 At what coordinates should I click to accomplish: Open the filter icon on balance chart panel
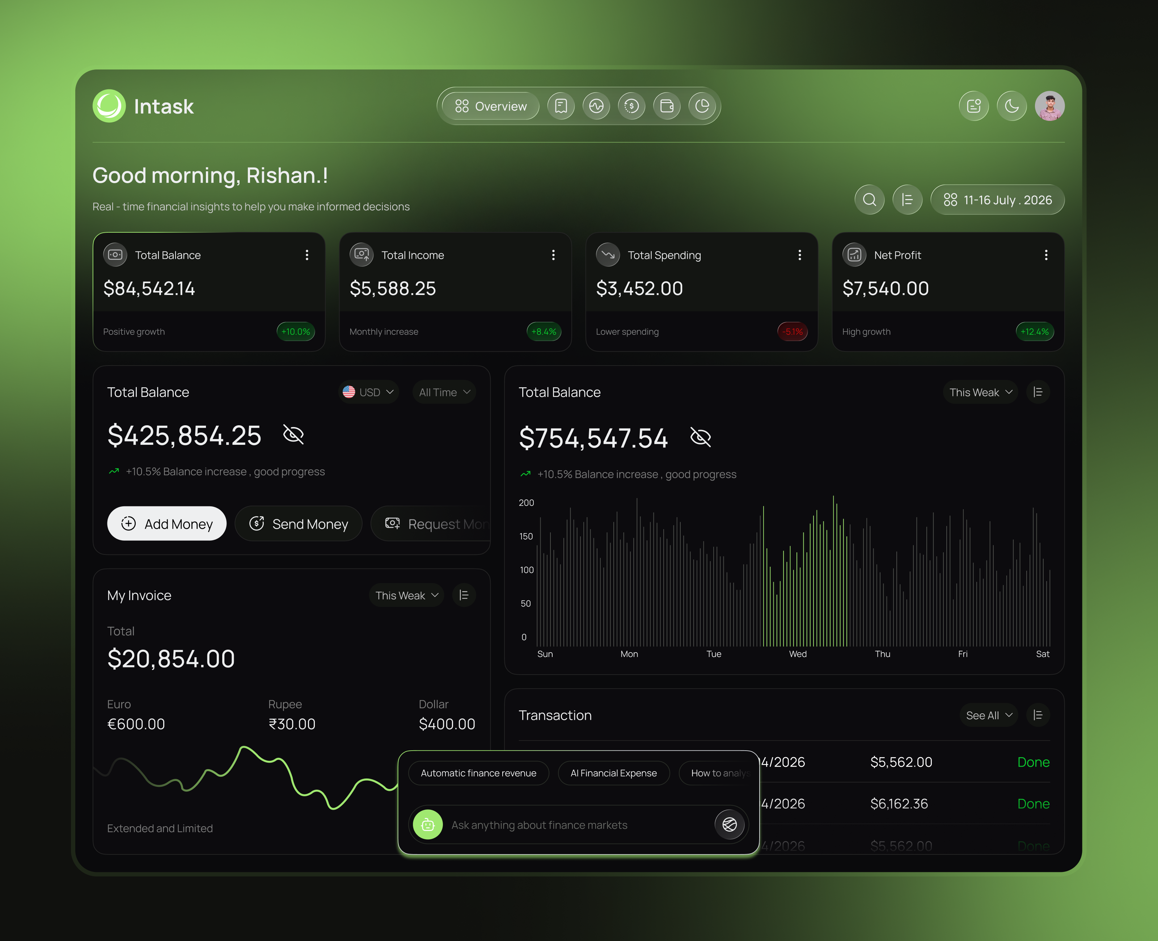pyautogui.click(x=1038, y=392)
